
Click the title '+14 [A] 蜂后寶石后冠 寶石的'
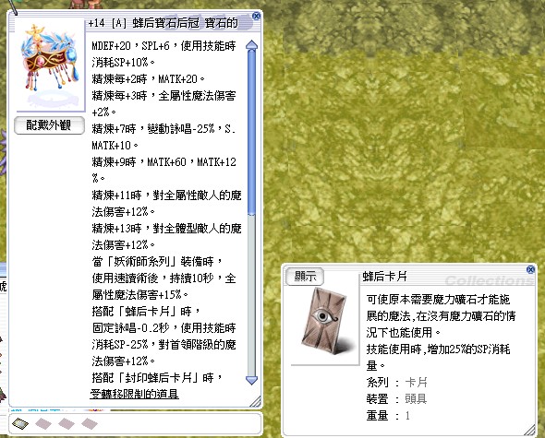[x=163, y=23]
